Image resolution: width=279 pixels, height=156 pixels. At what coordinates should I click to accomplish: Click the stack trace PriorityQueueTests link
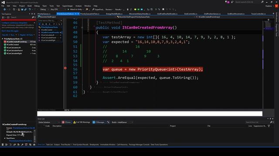(20, 141)
